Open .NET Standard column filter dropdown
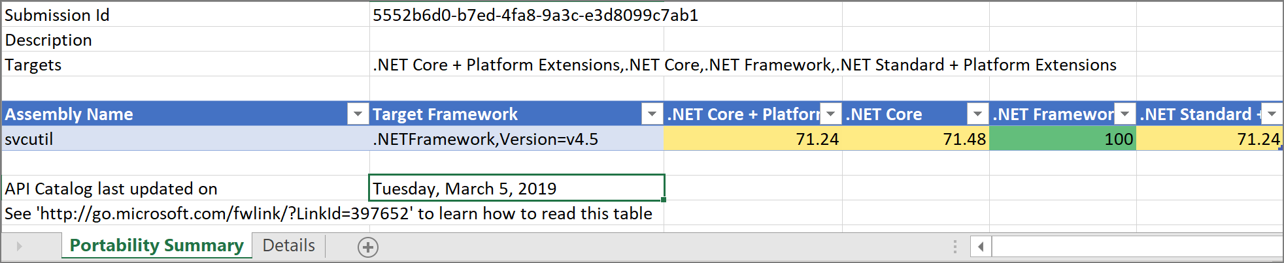1284x263 pixels. click(1272, 114)
